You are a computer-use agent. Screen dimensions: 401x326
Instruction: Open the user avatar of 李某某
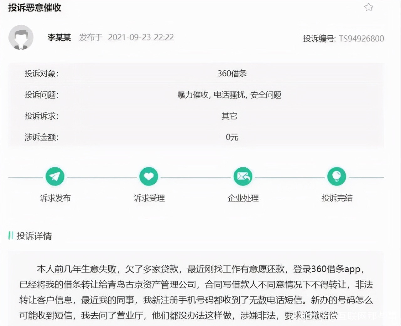point(21,38)
